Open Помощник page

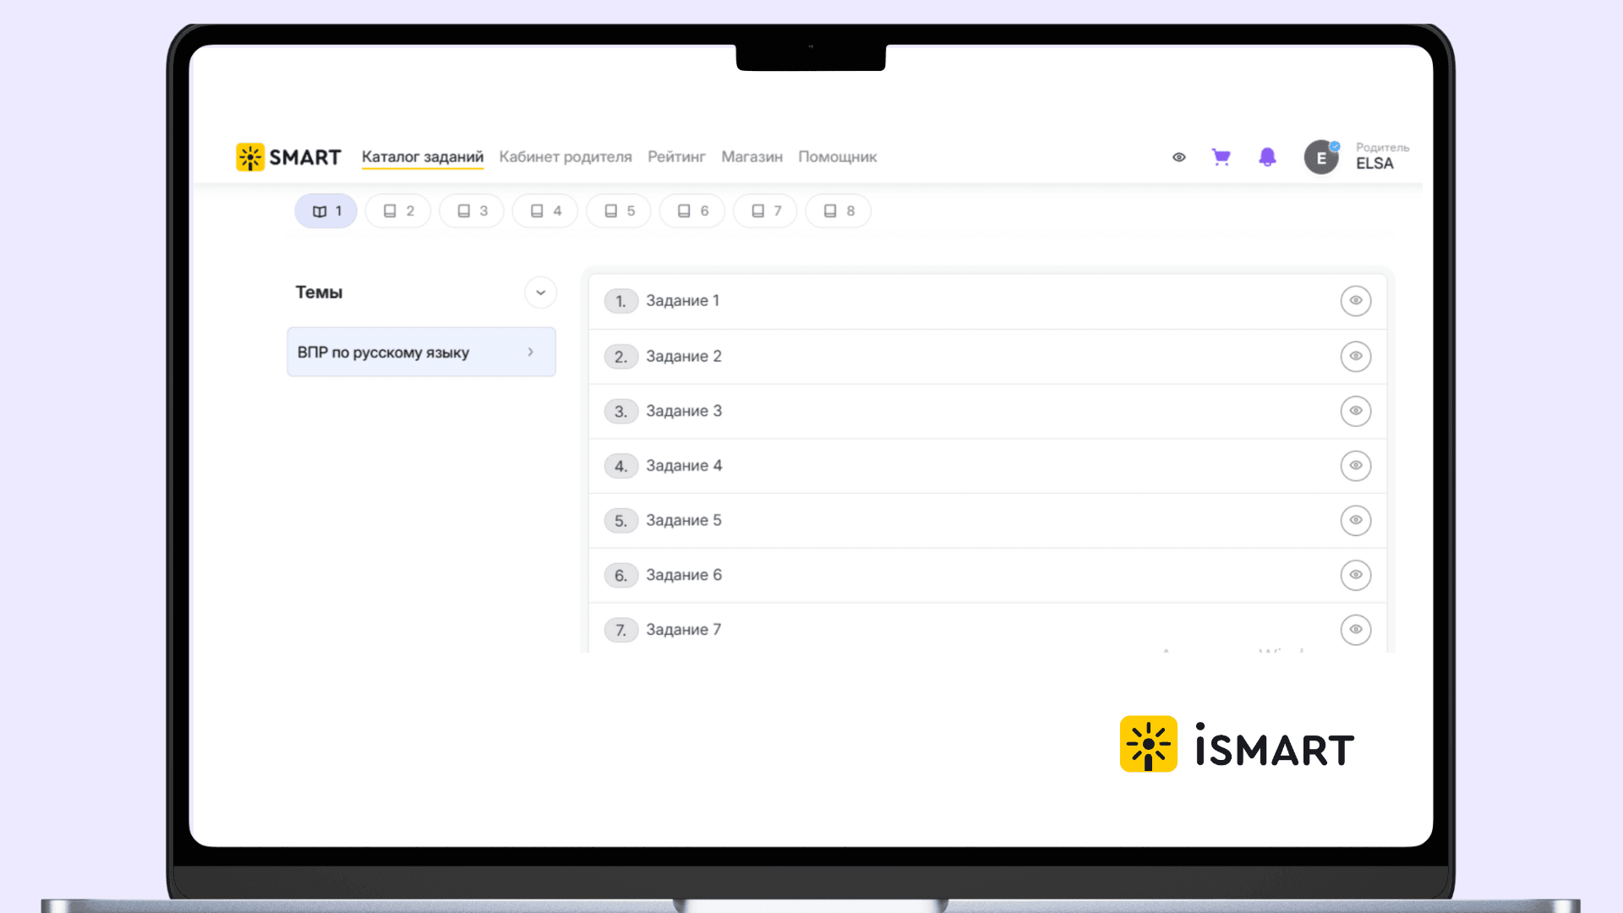pyautogui.click(x=838, y=157)
